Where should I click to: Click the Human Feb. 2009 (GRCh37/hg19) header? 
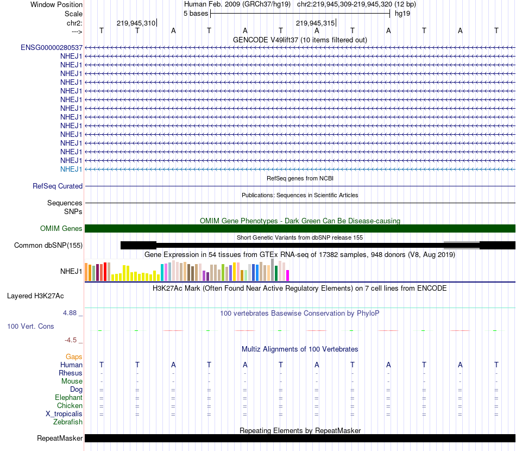[237, 4]
